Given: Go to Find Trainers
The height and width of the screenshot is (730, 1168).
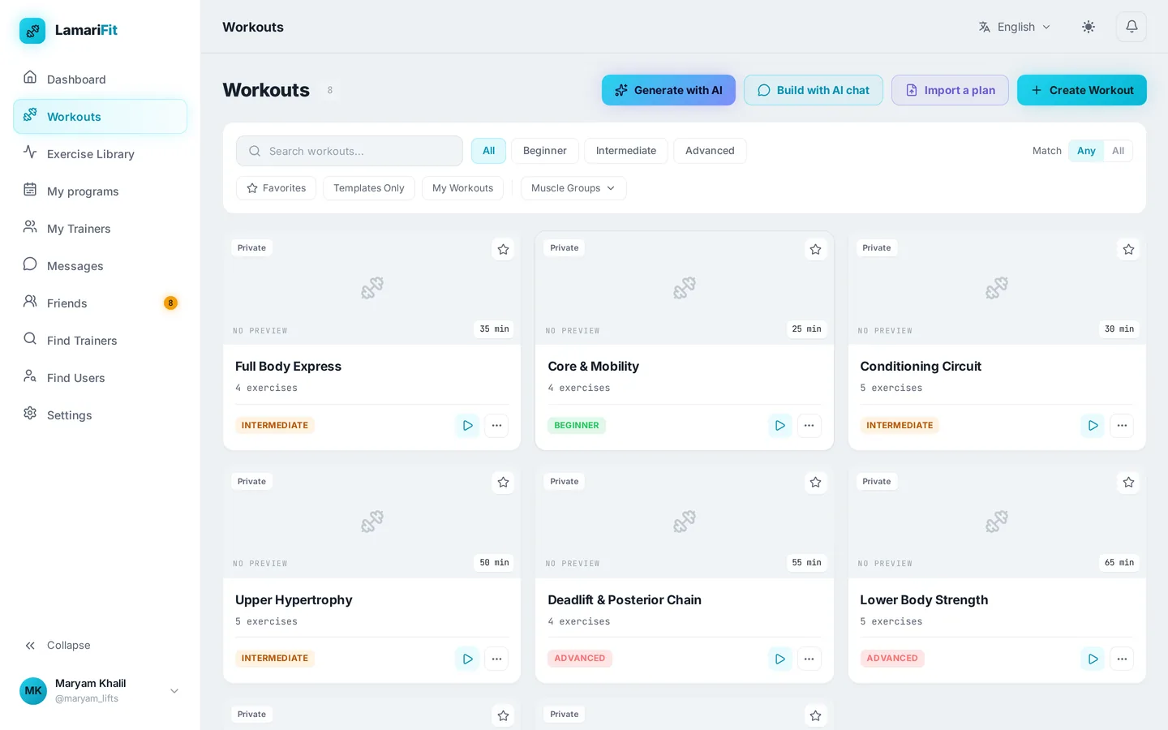Looking at the screenshot, I should 100,340.
